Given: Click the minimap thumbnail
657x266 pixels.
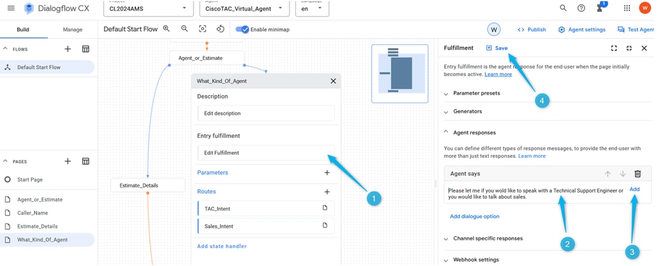Looking at the screenshot, I should (400, 74).
